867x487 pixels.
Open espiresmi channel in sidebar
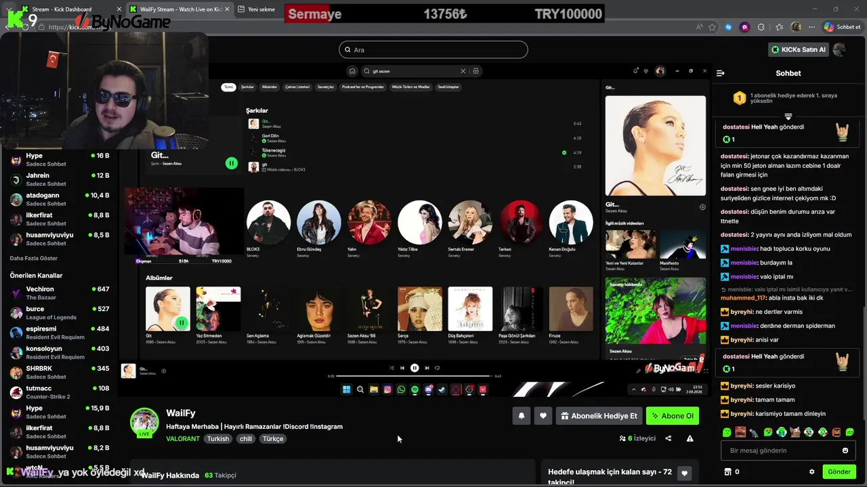pos(60,333)
